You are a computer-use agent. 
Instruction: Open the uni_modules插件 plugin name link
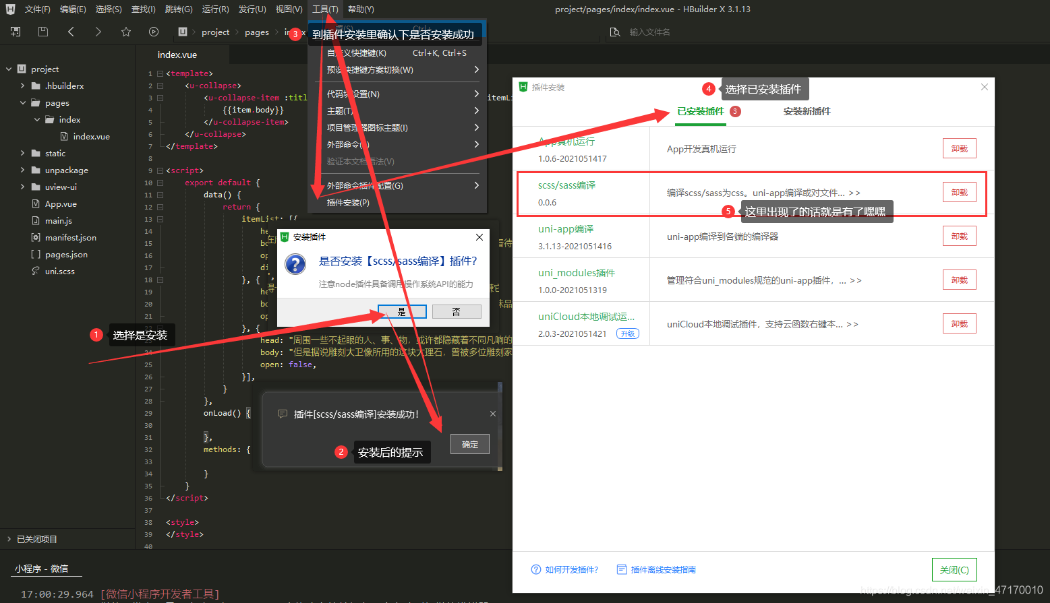click(577, 273)
